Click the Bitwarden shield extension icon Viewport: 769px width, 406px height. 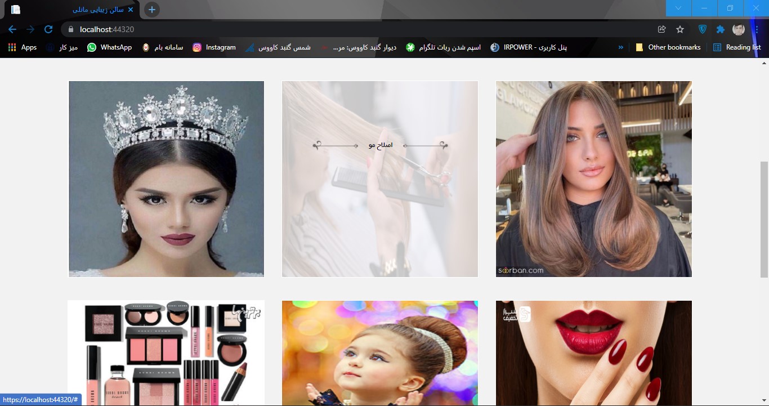(703, 29)
